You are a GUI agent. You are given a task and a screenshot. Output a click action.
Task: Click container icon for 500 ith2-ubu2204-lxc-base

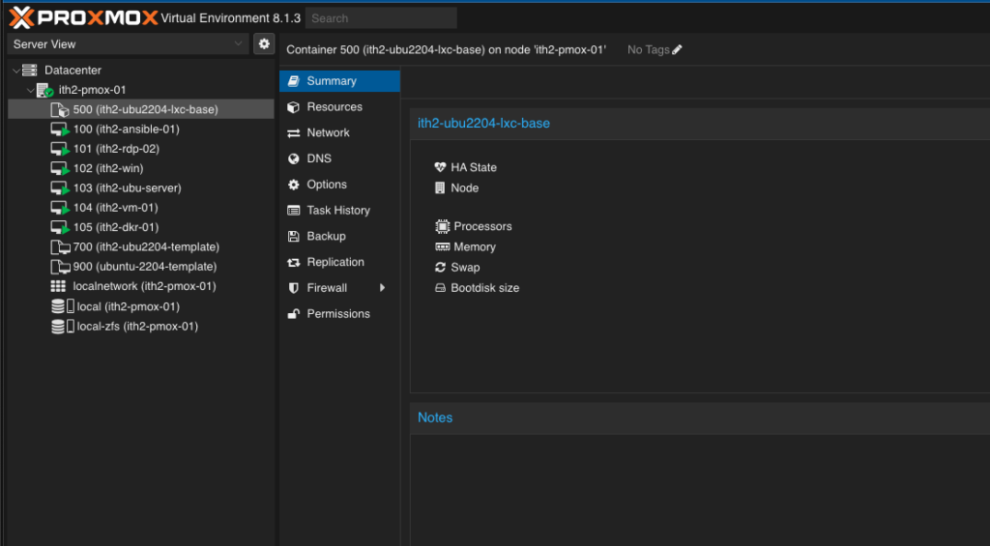coord(59,110)
